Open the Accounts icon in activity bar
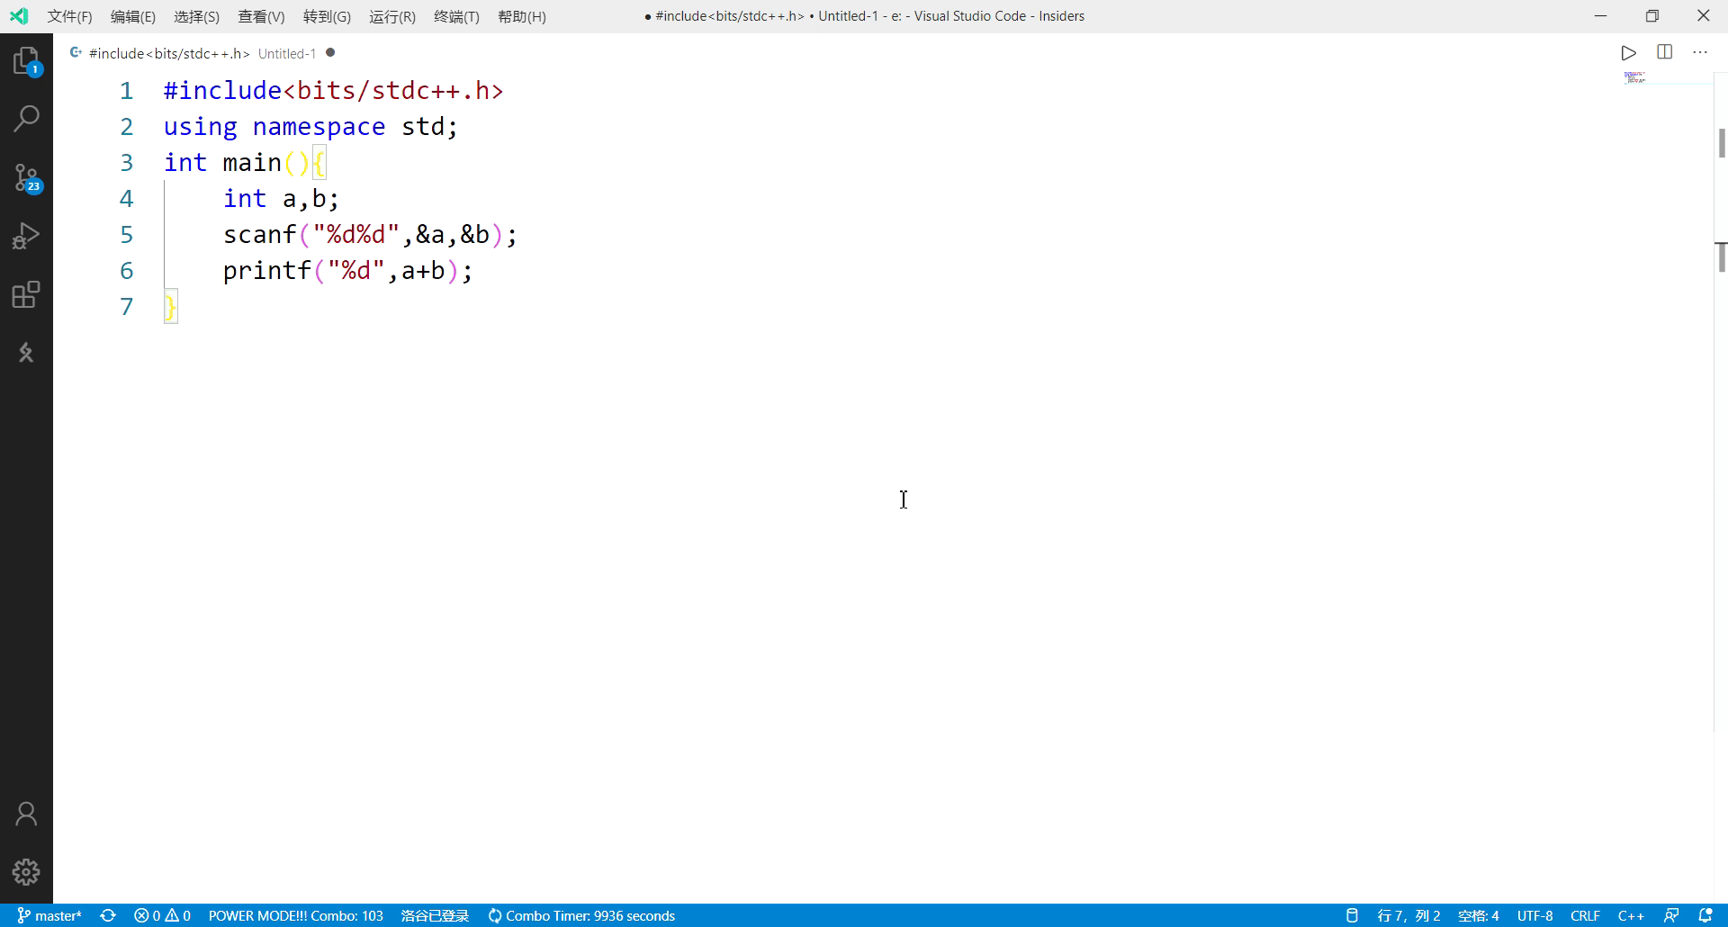This screenshot has width=1728, height=927. (x=26, y=814)
